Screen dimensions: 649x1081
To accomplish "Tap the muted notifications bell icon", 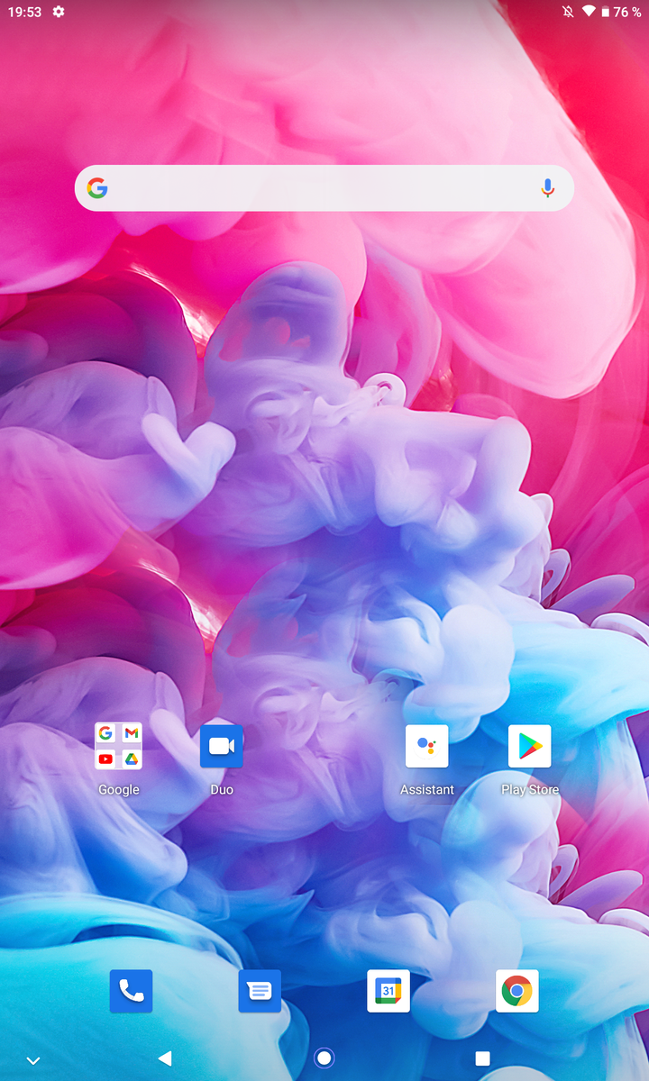I will (x=568, y=12).
